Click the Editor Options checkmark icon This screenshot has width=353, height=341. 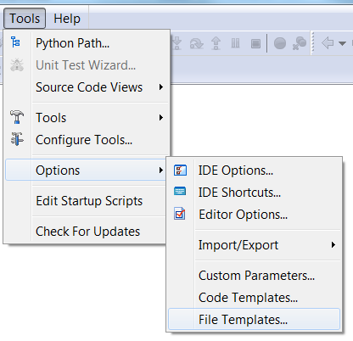coord(180,214)
